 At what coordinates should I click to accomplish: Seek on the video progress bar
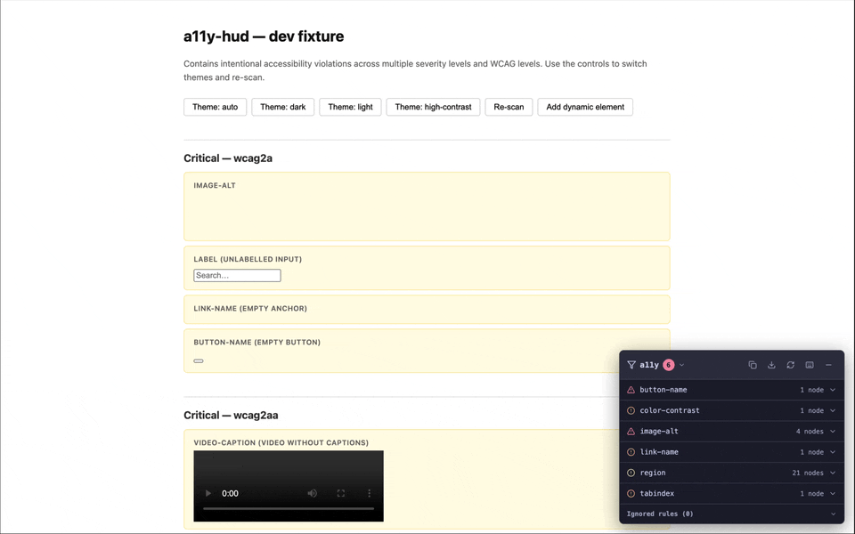point(289,508)
